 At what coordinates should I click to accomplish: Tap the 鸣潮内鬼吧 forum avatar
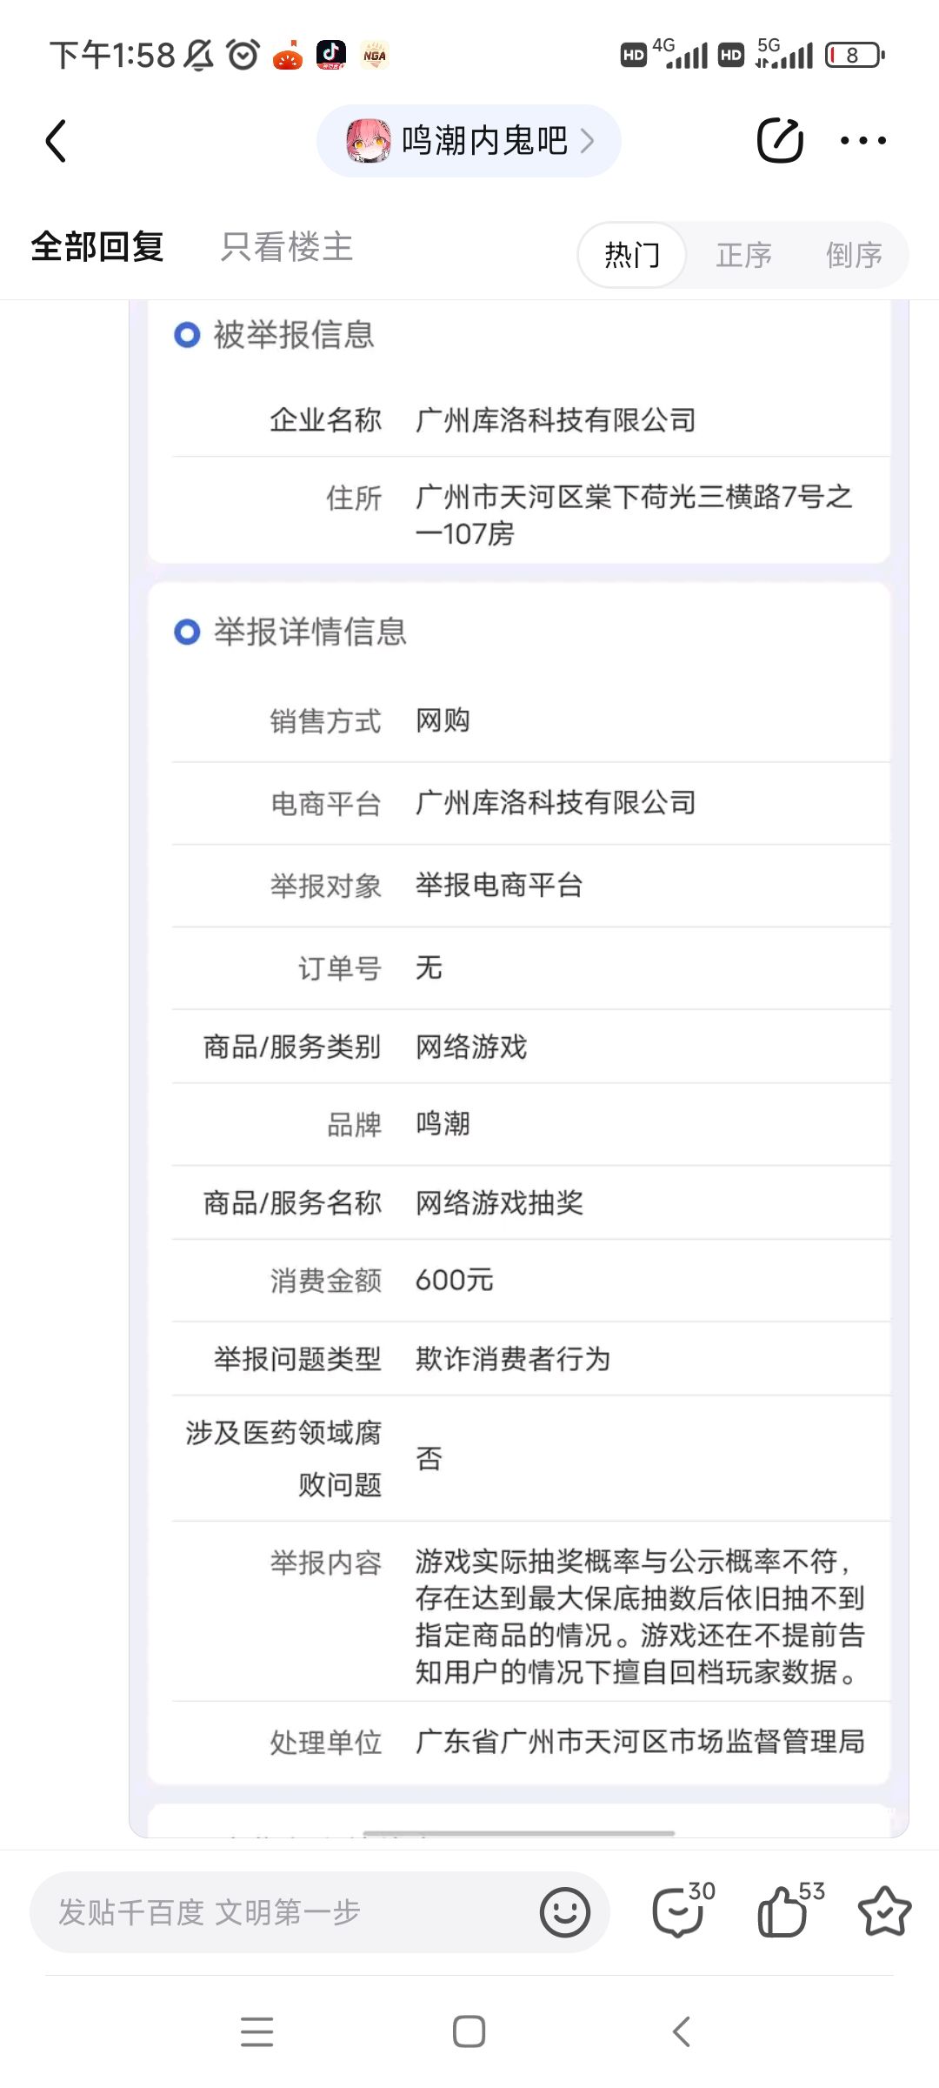pyautogui.click(x=369, y=141)
